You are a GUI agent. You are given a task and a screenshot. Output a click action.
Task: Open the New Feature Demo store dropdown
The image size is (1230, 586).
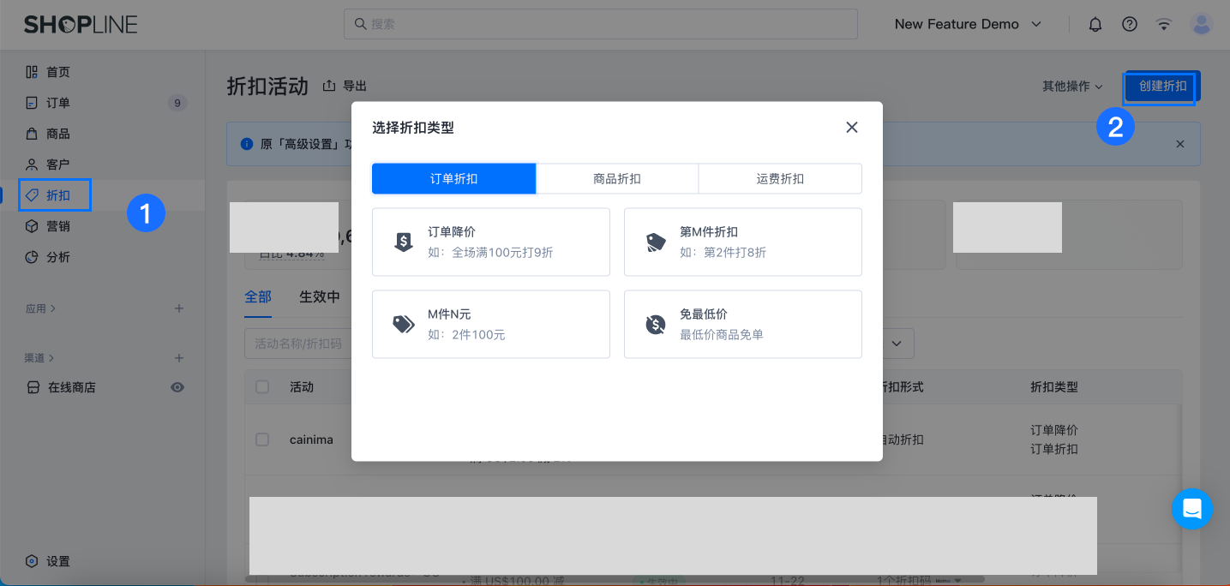coord(968,24)
